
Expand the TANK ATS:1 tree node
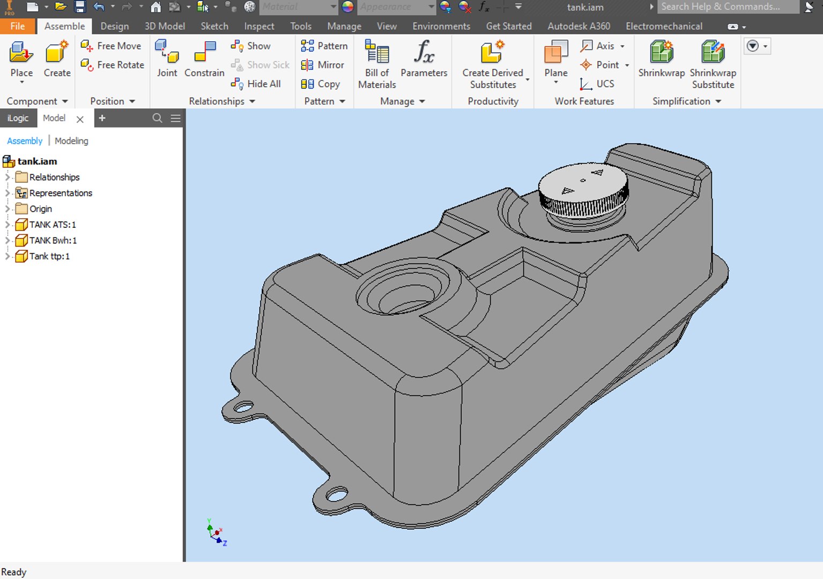pos(8,225)
